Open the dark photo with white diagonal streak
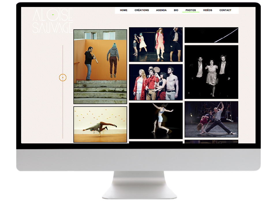This screenshot has height=202, width=277. click(x=212, y=35)
